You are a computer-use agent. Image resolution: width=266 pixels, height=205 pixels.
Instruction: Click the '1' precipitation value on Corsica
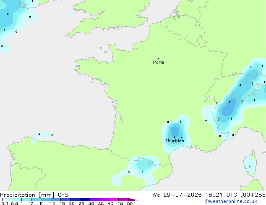[250, 167]
